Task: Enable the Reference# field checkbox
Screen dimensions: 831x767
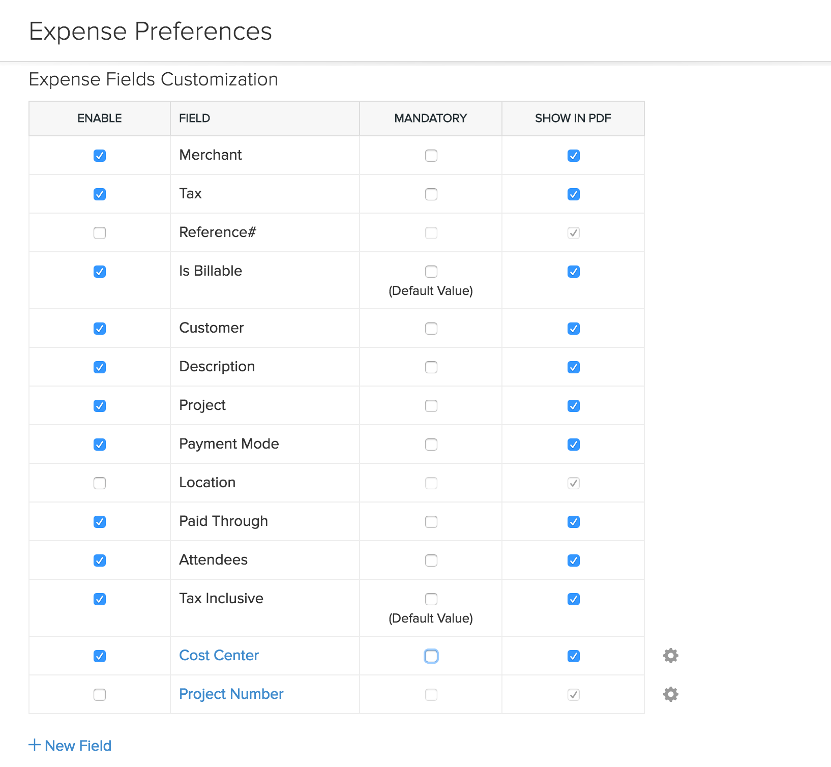Action: [x=100, y=233]
